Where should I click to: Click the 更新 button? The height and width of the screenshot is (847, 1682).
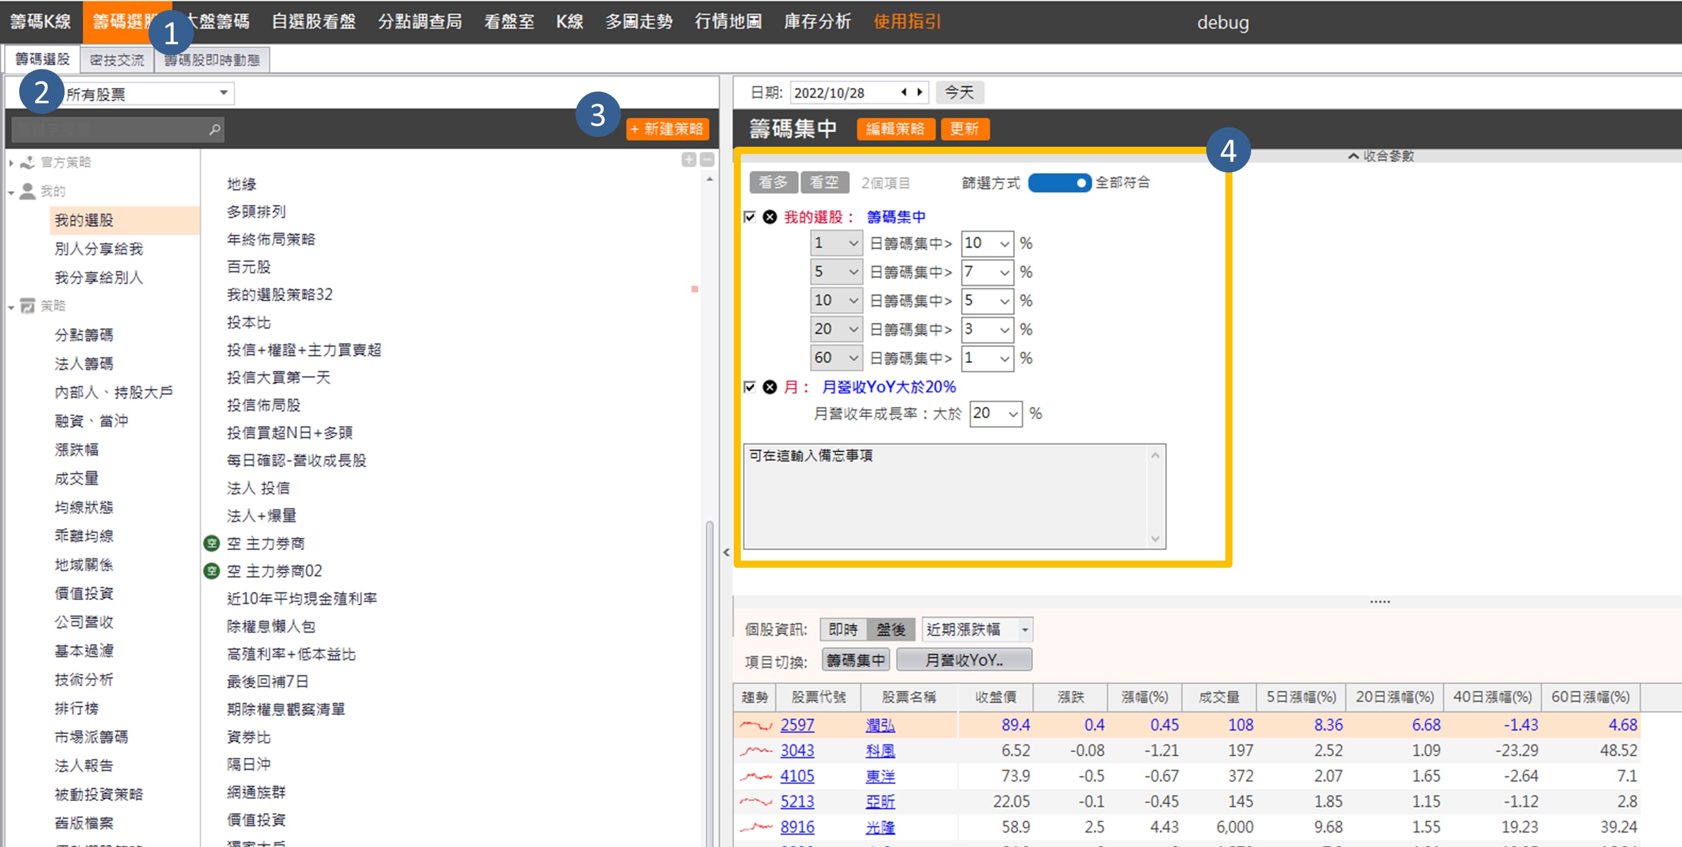pyautogui.click(x=964, y=129)
